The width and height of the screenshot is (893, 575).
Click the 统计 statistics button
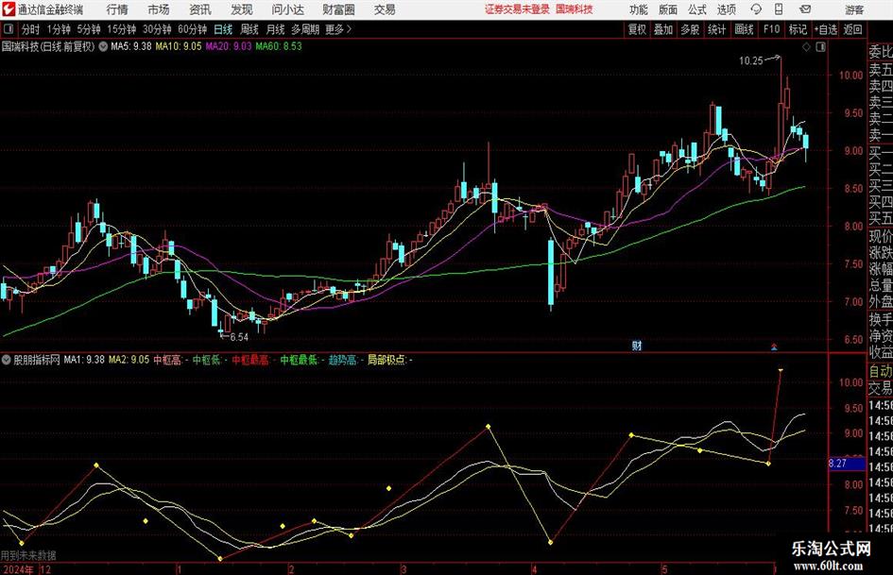(716, 29)
